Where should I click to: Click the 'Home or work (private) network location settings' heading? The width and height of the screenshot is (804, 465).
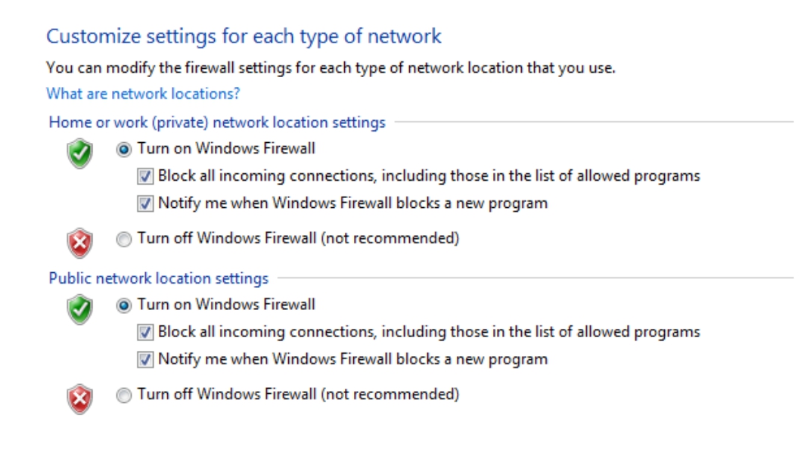point(217,122)
